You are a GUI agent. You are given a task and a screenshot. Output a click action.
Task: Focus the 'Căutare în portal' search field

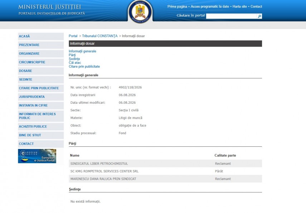tap(231, 16)
